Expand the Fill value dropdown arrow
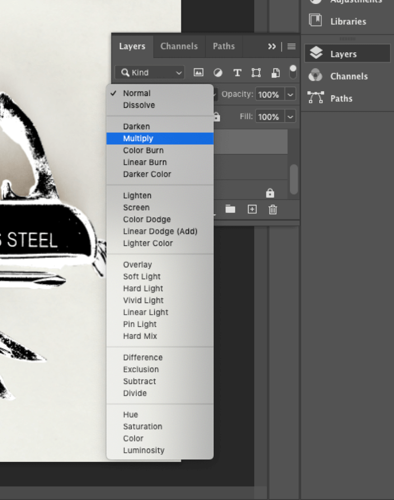This screenshot has width=394, height=500. pyautogui.click(x=291, y=117)
